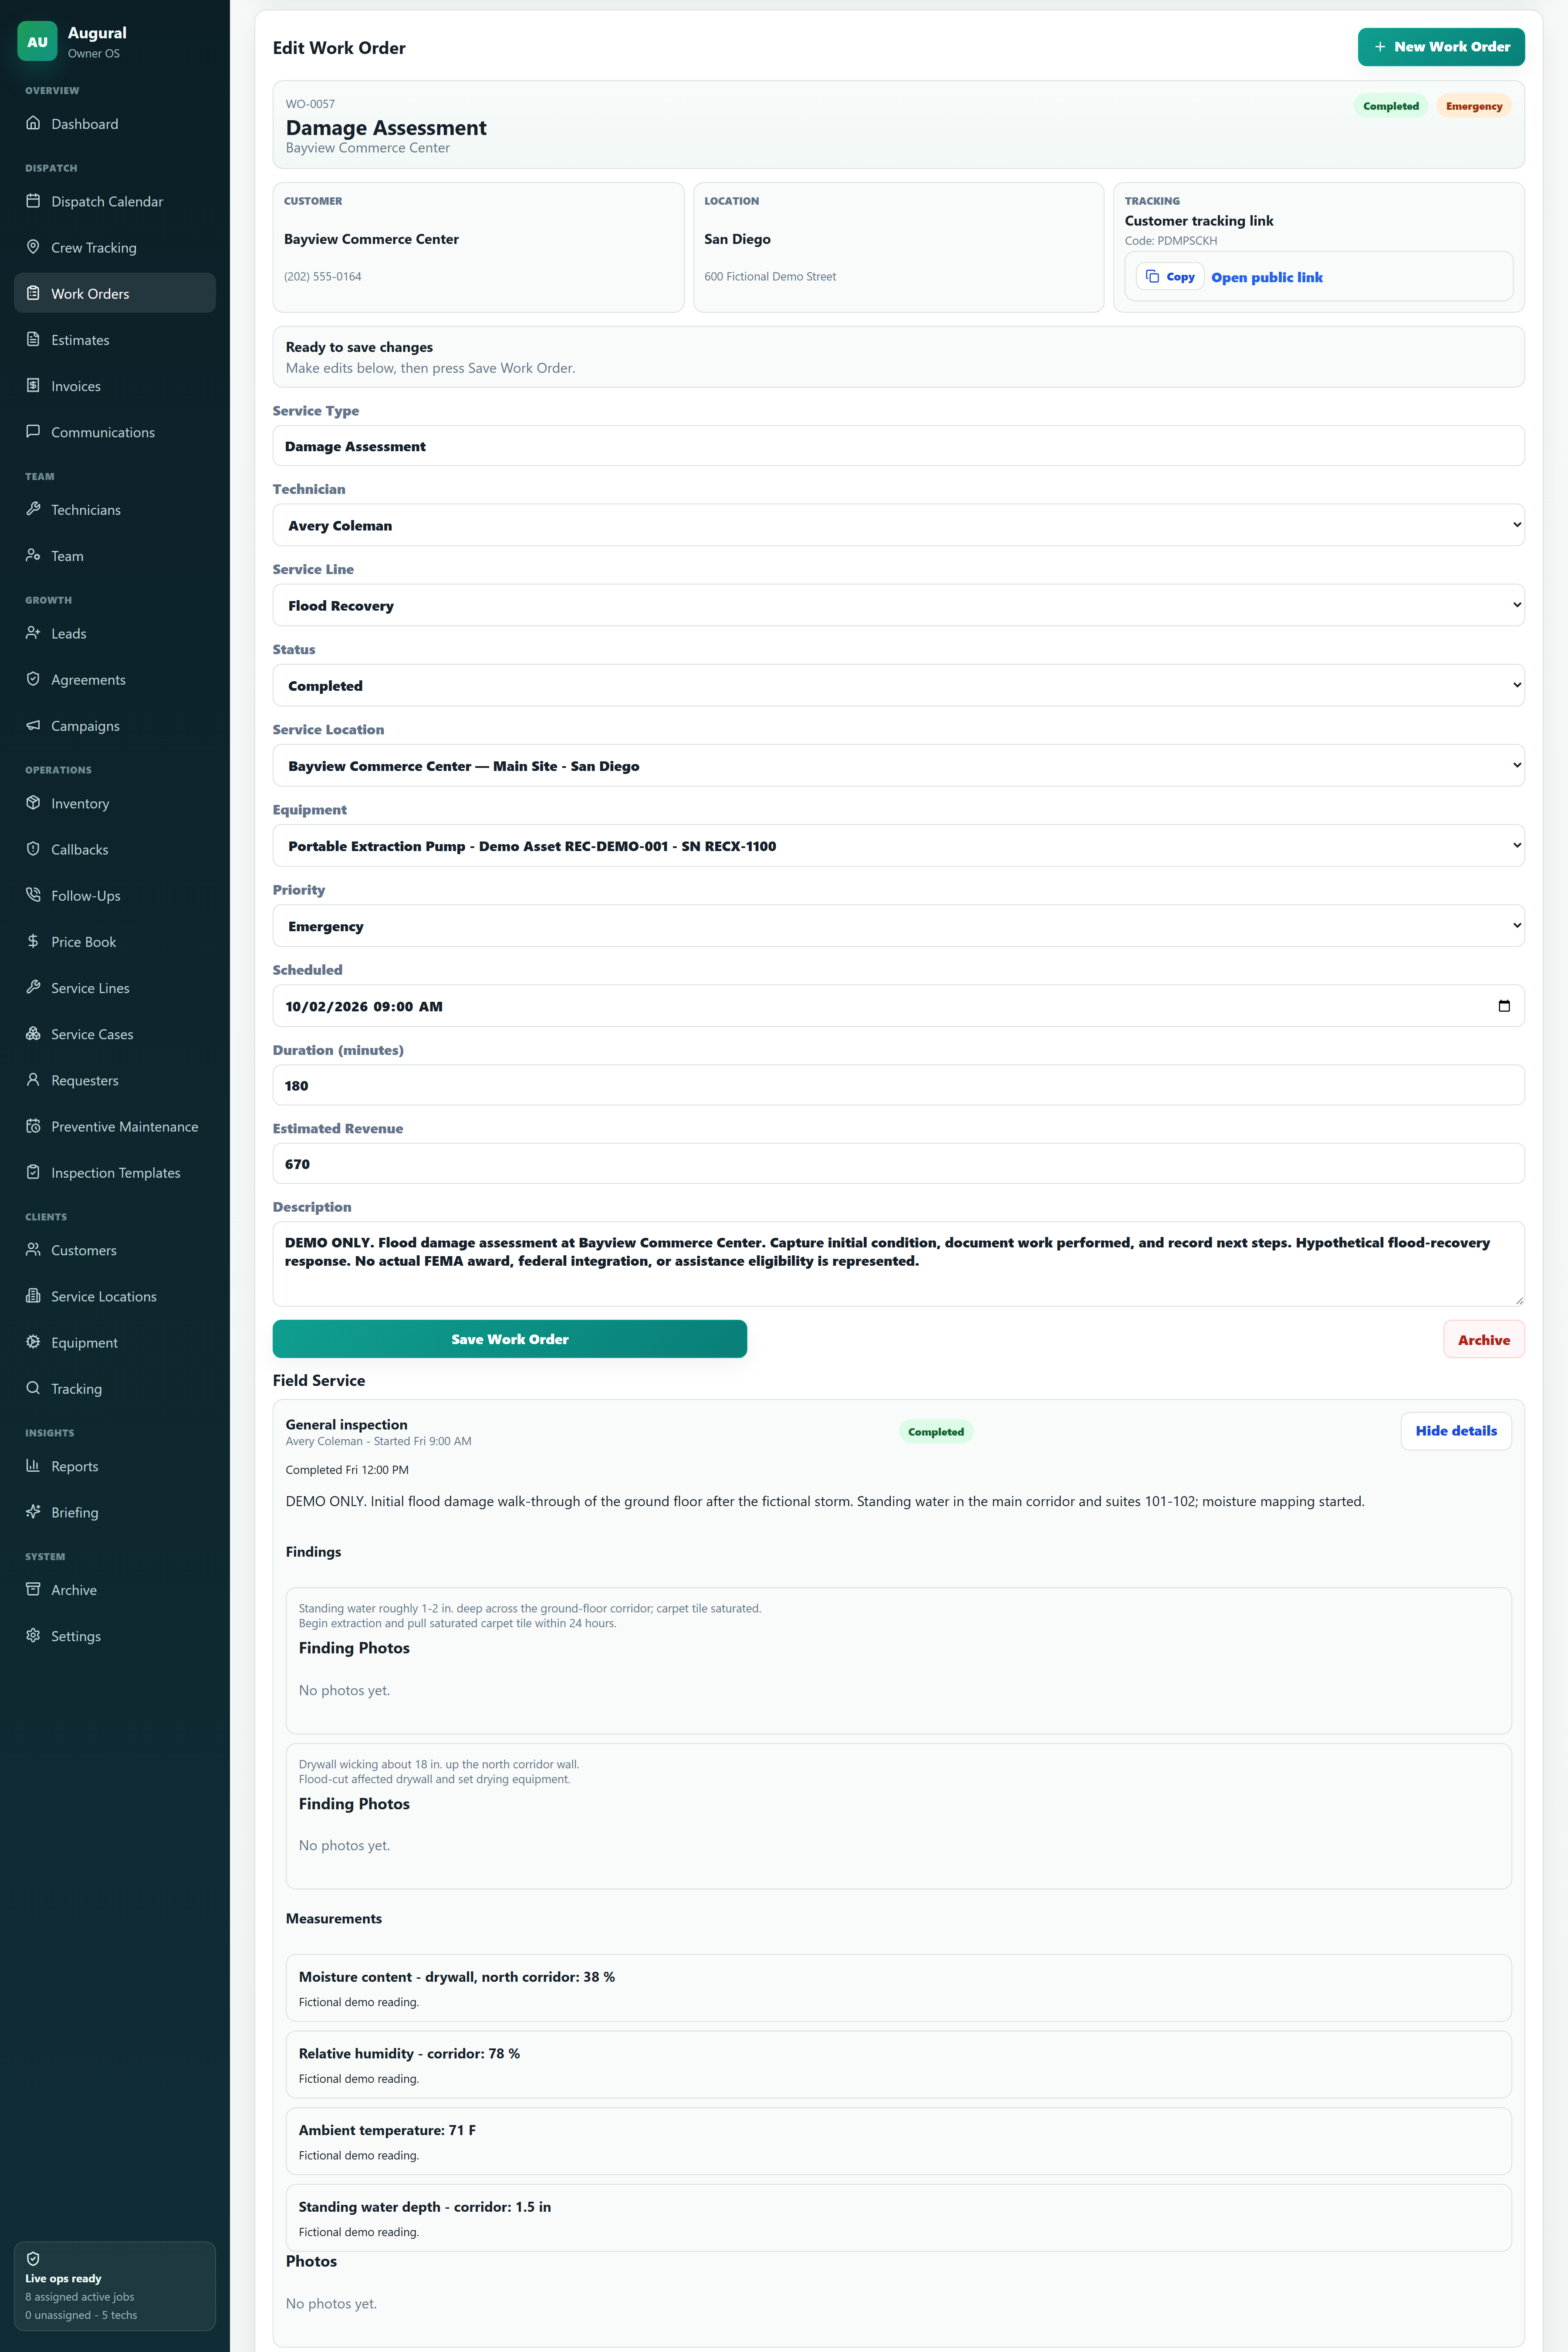The width and height of the screenshot is (1568, 2352).
Task: Click the Agreements shield icon
Action: point(33,679)
